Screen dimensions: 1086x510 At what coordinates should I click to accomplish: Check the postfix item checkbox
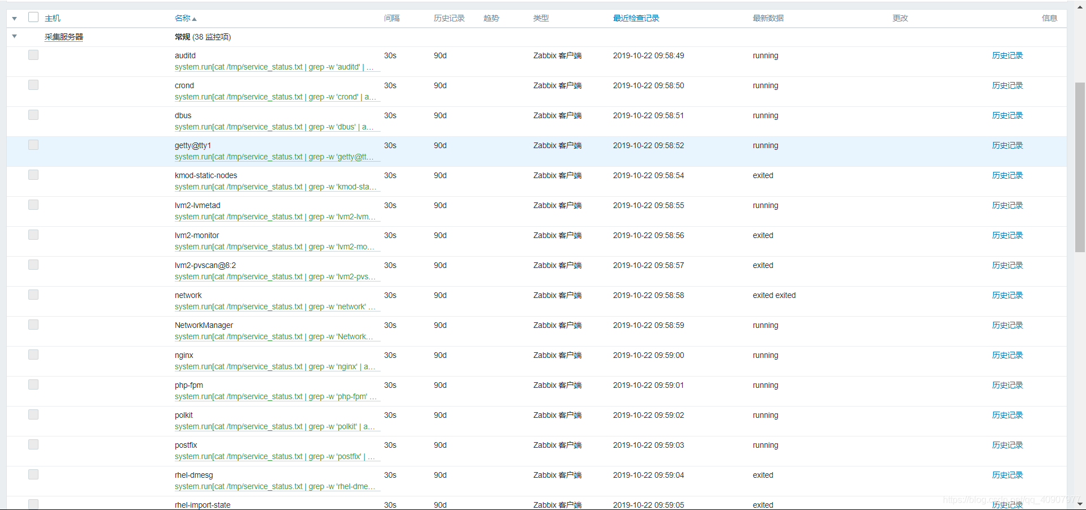[x=33, y=444]
